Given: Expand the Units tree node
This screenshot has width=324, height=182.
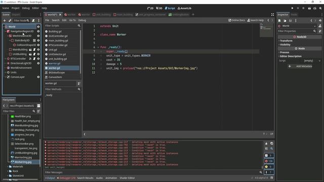Looking at the screenshot, I should point(6,72).
